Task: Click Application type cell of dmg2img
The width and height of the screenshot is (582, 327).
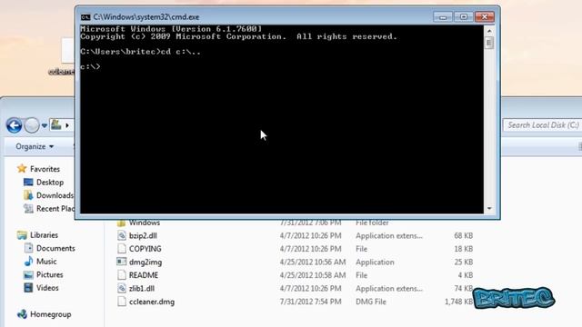Action: point(375,263)
